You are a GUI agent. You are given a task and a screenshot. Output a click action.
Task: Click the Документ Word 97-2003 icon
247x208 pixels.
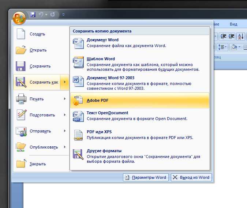tap(78, 81)
